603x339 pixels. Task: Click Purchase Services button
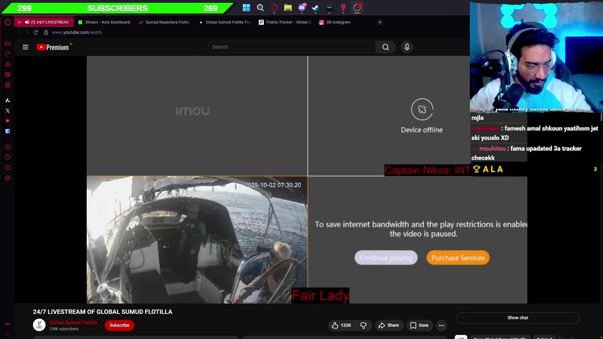tap(458, 258)
